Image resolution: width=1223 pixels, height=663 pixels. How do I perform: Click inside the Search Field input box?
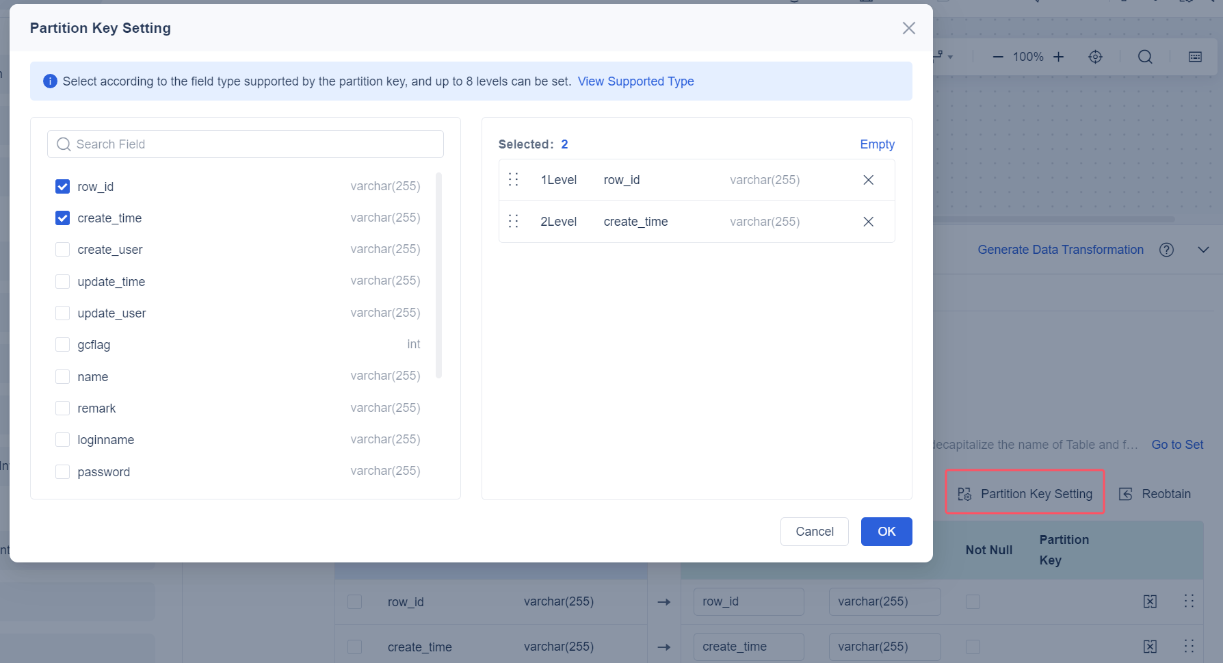(x=245, y=144)
